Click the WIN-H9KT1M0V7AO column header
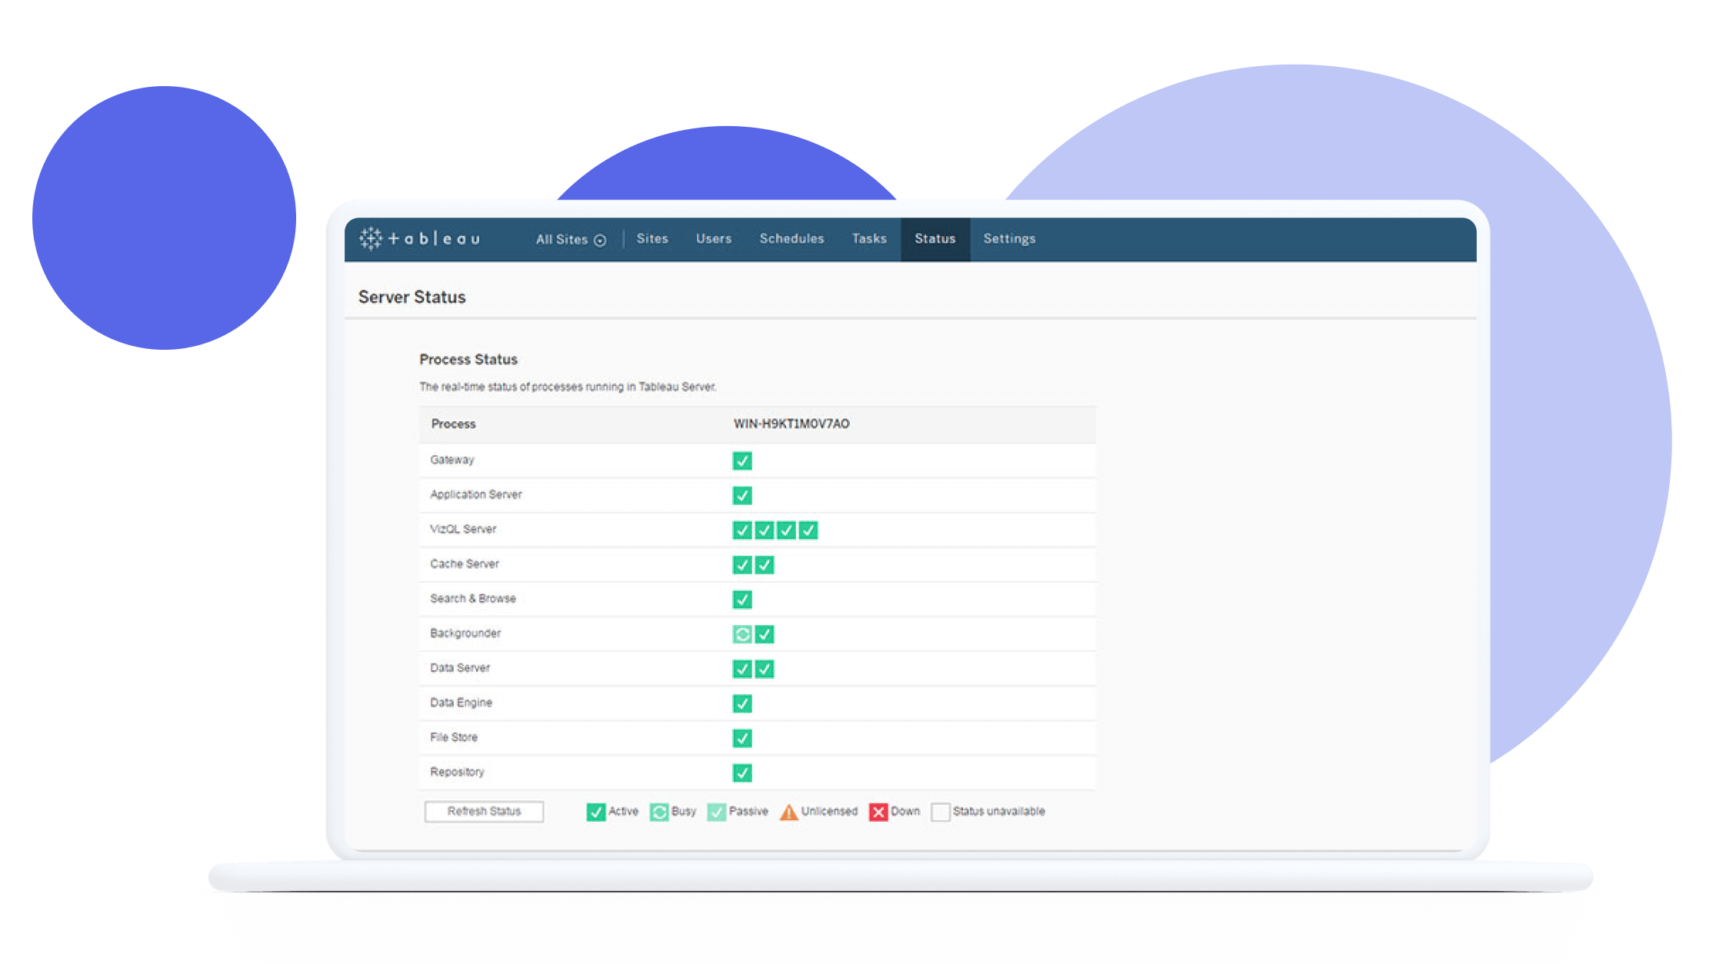The width and height of the screenshot is (1726, 964). (x=791, y=424)
